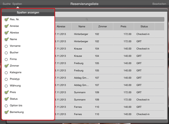The image size is (169, 124).
Task: Open the Suche menu item
Action: (x=7, y=4)
